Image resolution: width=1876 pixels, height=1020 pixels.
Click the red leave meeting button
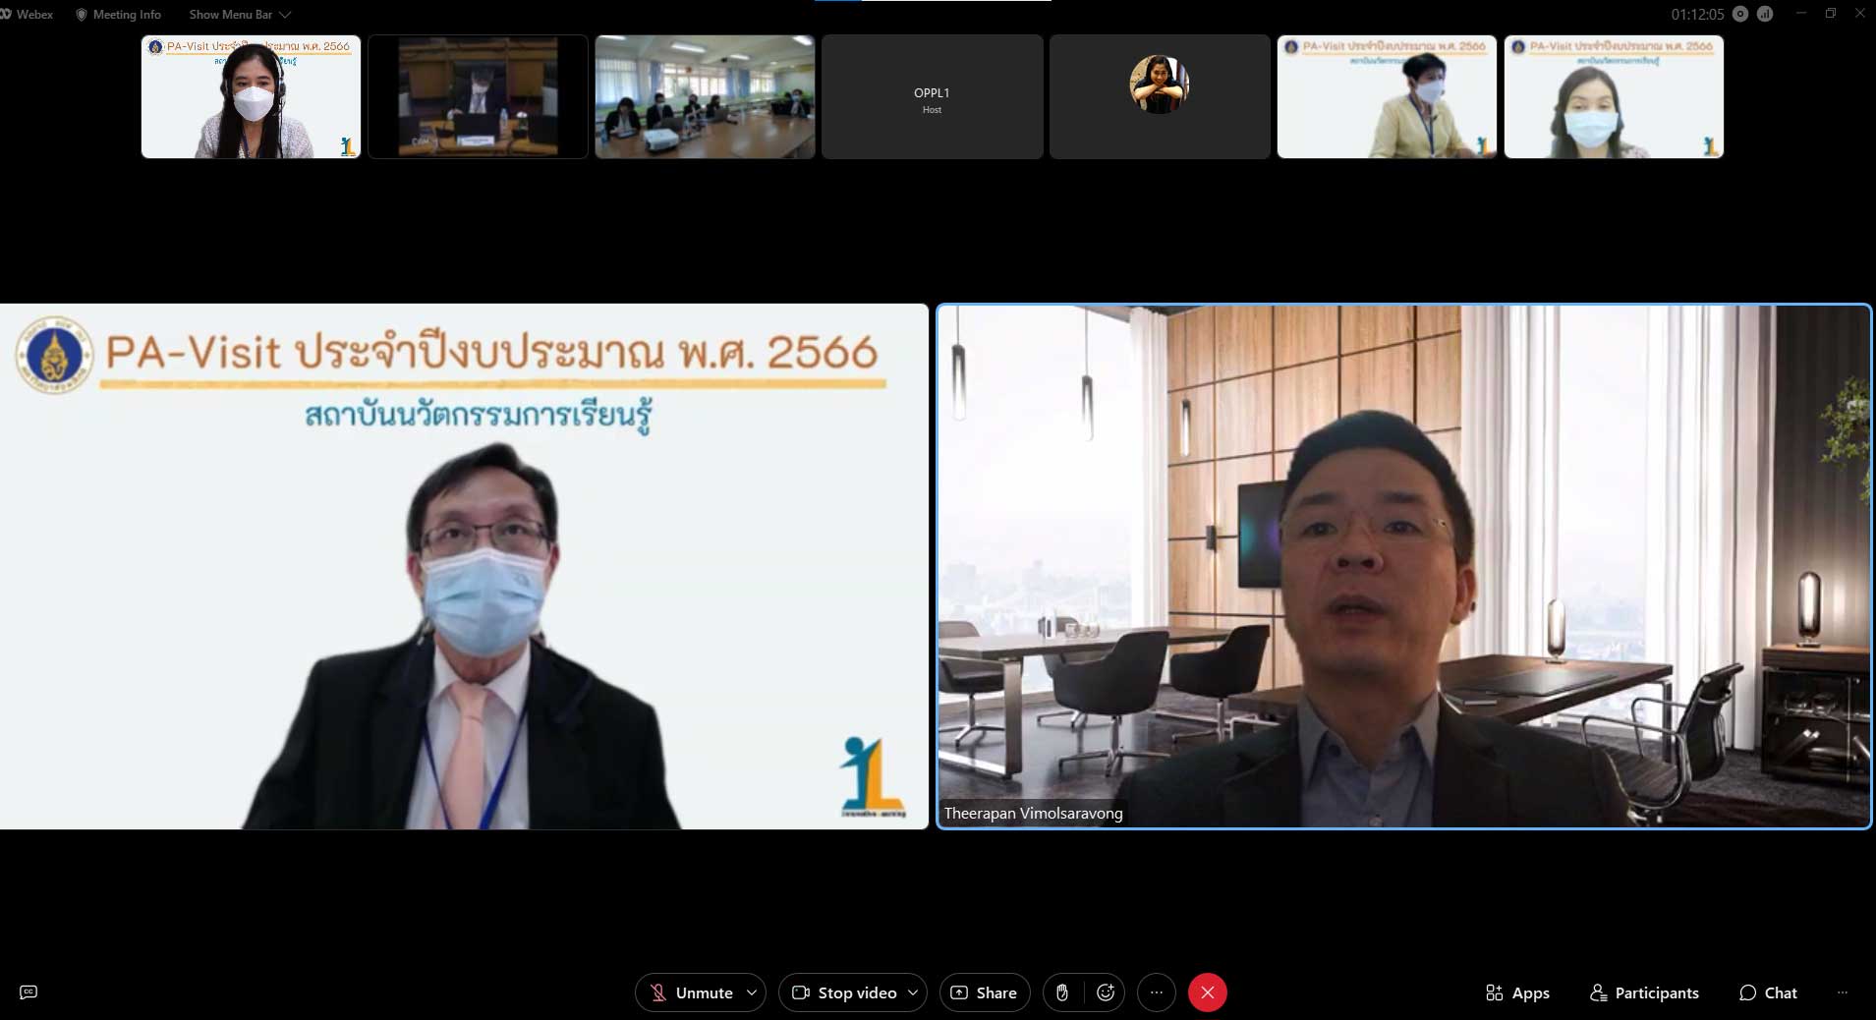click(1208, 992)
